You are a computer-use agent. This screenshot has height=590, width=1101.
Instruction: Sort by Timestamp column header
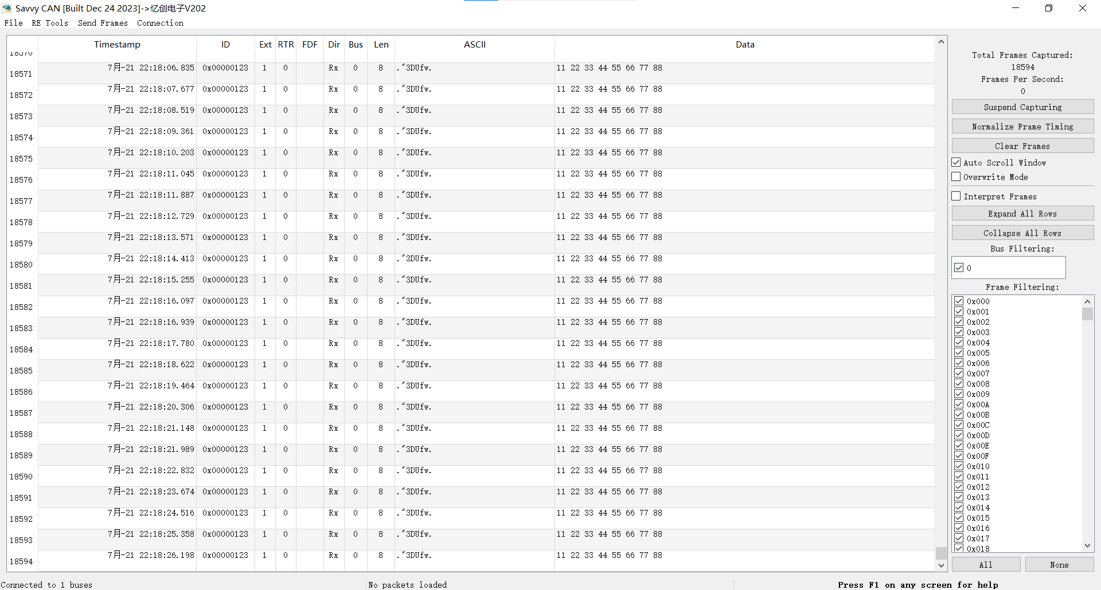pyautogui.click(x=117, y=45)
